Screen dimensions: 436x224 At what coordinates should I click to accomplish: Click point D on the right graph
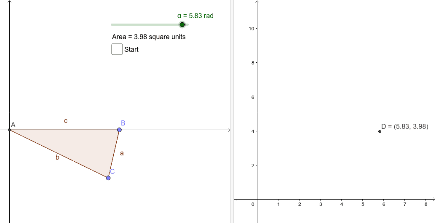380,131
